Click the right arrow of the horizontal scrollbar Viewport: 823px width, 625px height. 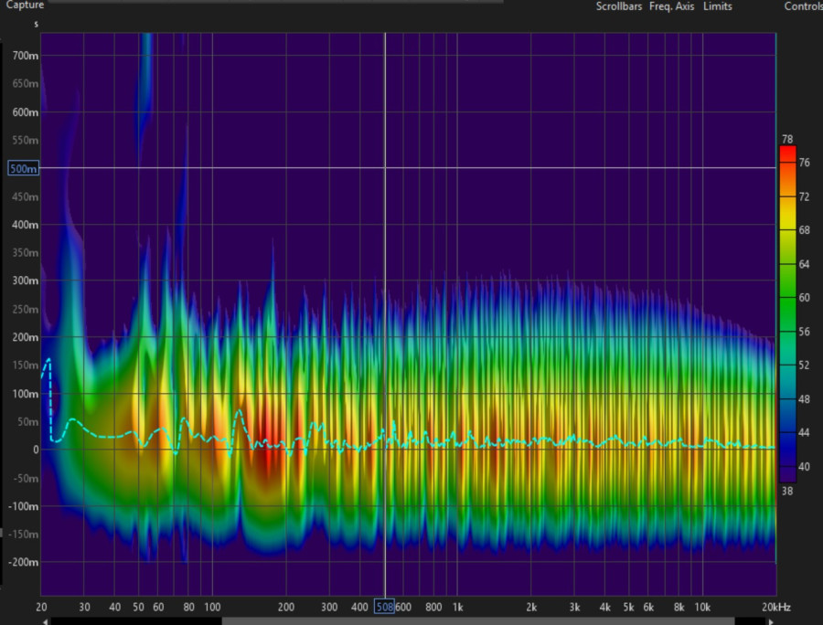[771, 622]
